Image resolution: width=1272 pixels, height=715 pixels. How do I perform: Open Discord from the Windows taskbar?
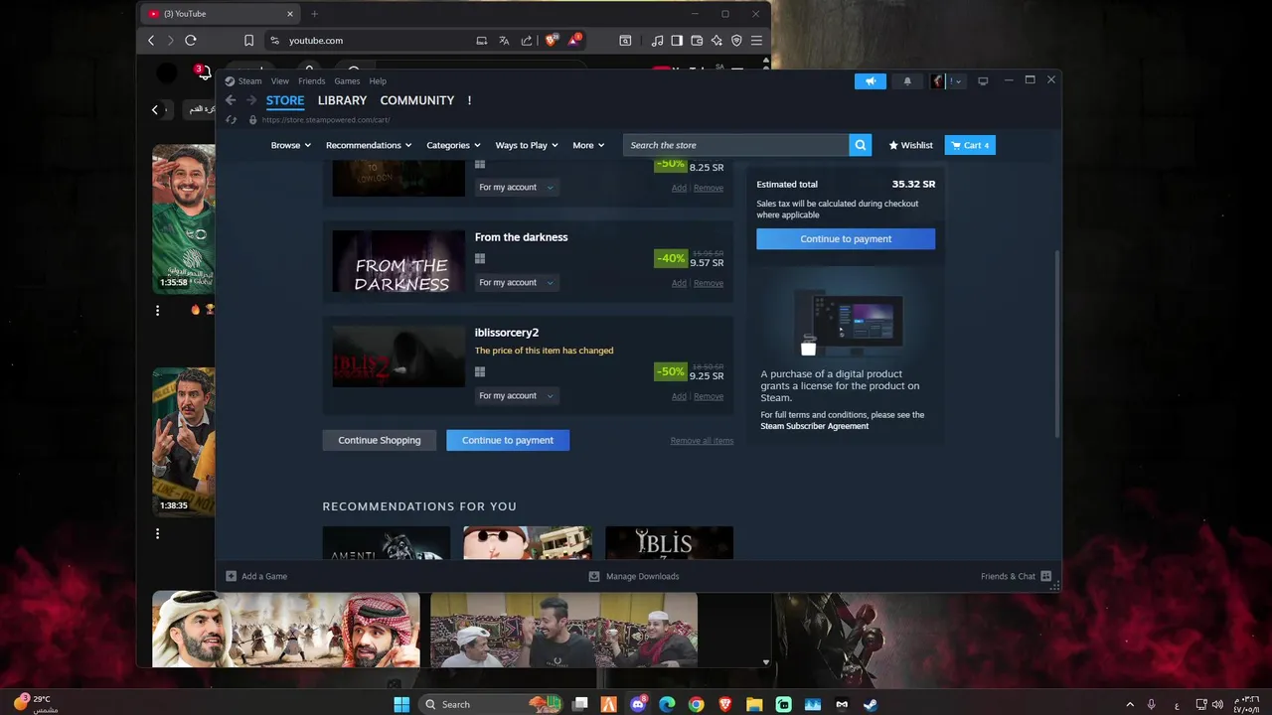click(x=638, y=704)
